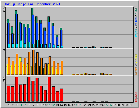The image size is (139, 108).
Task: Click day 10 on the x-axis
Action: pyautogui.click(x=45, y=105)
